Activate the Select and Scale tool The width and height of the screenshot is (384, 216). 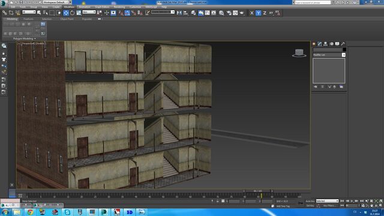click(x=79, y=13)
